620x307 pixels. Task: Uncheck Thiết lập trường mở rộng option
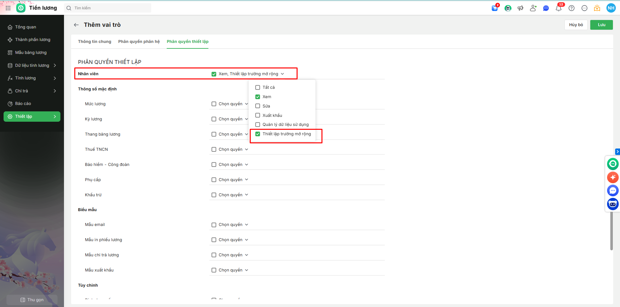[257, 134]
